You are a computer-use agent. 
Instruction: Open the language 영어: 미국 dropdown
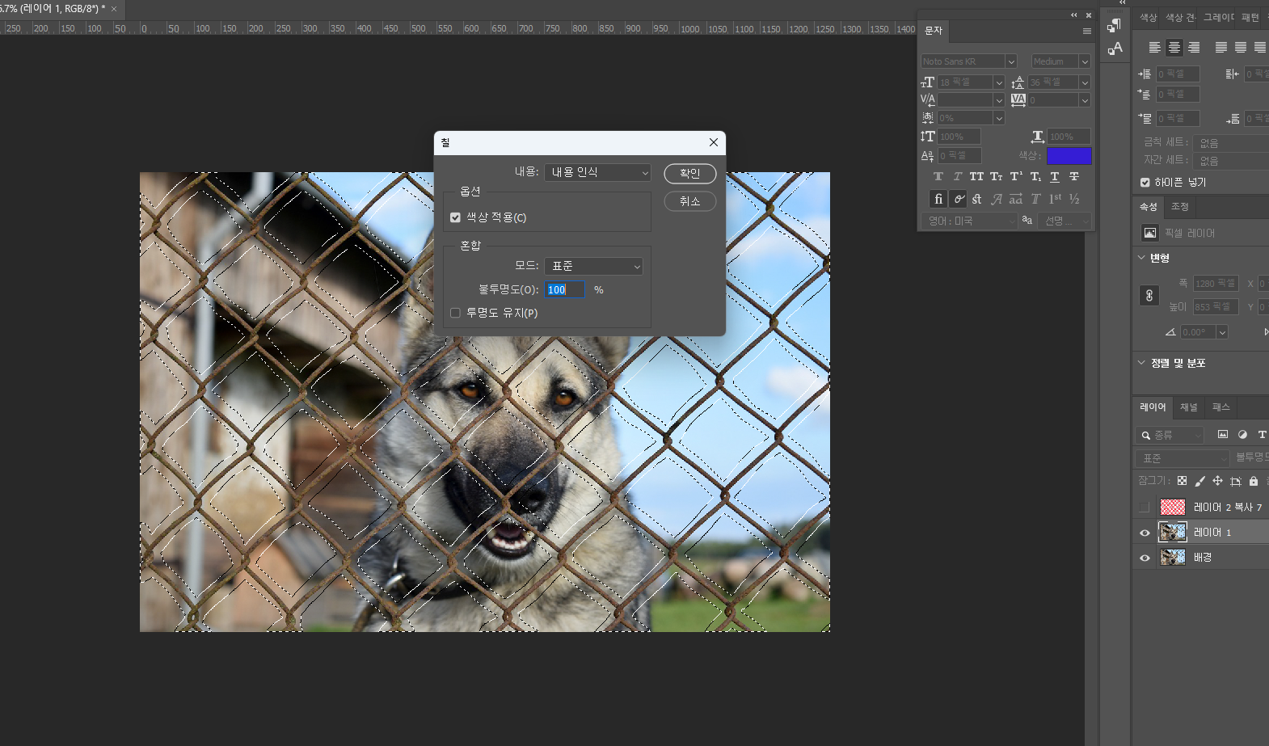point(969,221)
